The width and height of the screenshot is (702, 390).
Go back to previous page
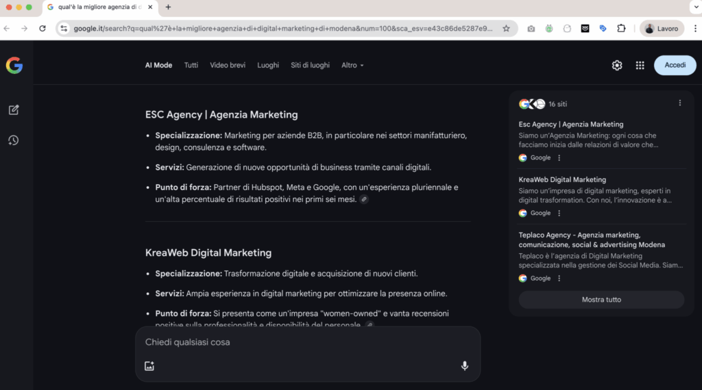[7, 29]
